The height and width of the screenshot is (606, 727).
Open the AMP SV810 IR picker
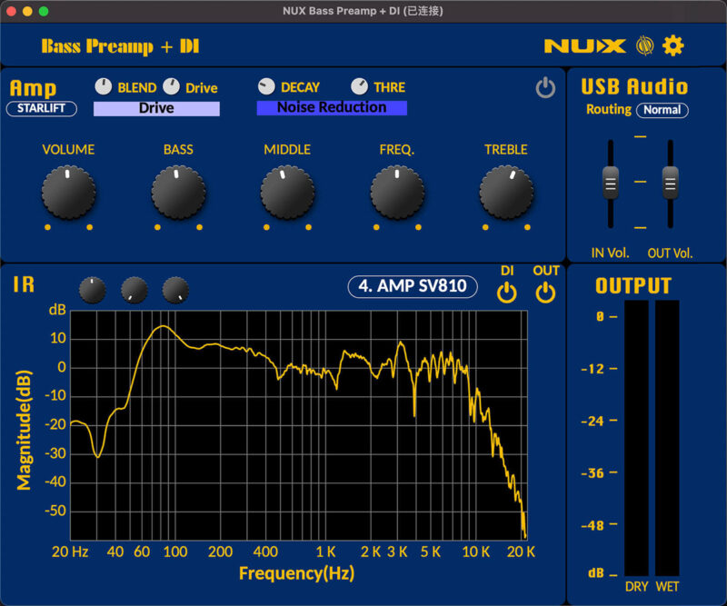coord(413,284)
